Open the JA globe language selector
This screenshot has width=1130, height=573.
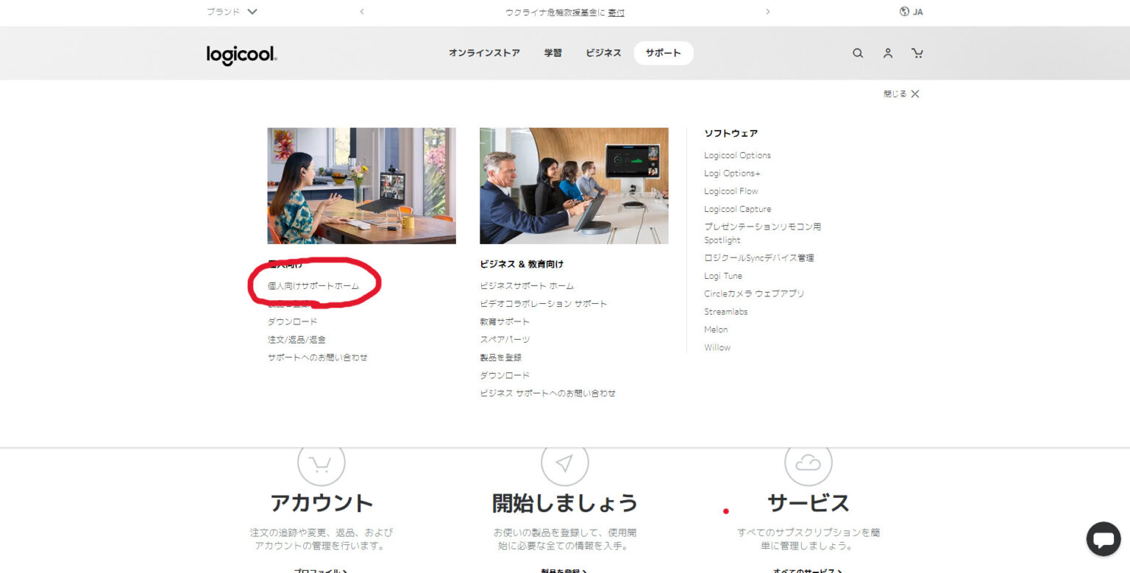[x=912, y=12]
